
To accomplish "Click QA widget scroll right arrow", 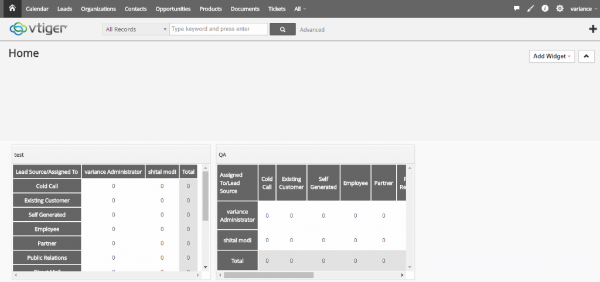I will [402, 275].
